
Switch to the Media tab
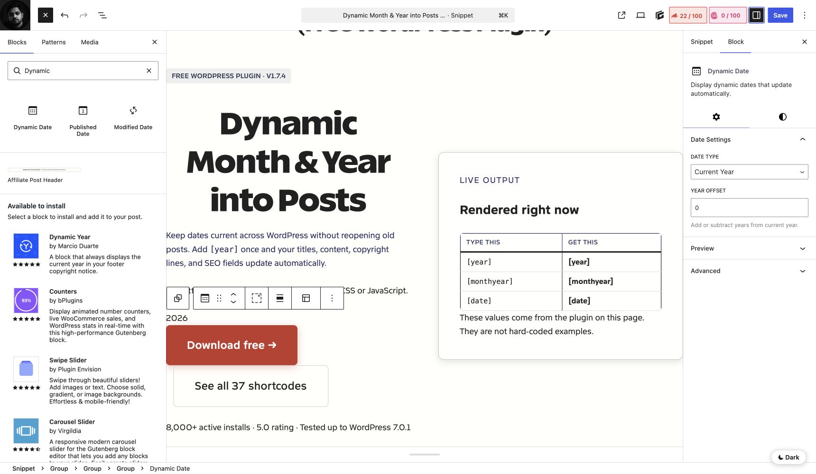coord(90,42)
